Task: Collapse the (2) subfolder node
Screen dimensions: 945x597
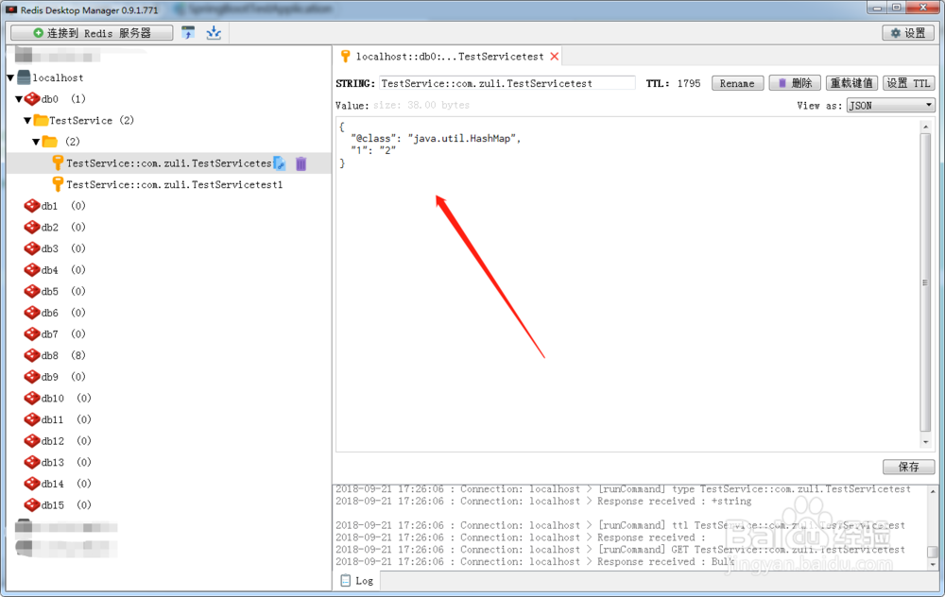Action: [36, 142]
